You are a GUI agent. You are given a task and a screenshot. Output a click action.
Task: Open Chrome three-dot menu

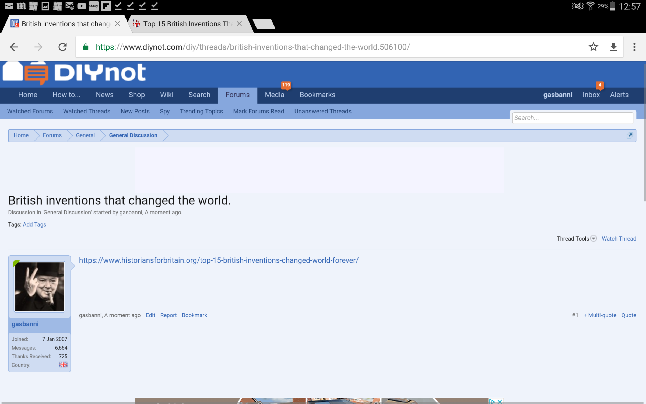click(634, 47)
